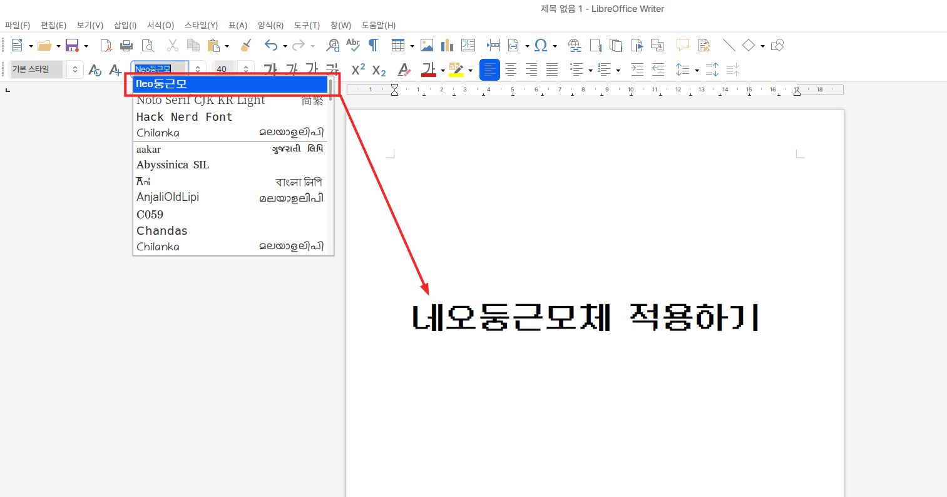Open the special character Omega dropdown arrow
This screenshot has height=497, width=947.
pos(555,46)
